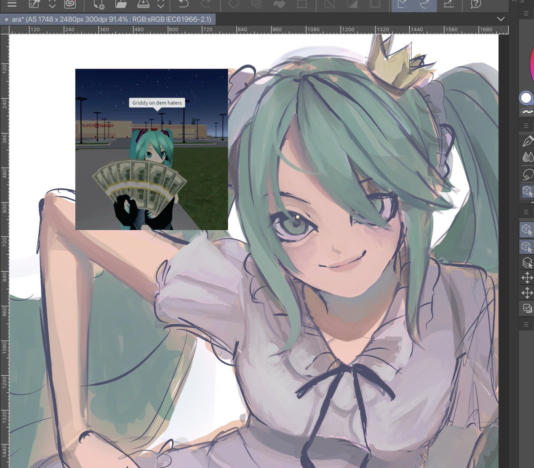Select the Operation (Object) tool in the tool palette
Screen dimensions: 534x468
coord(528,191)
